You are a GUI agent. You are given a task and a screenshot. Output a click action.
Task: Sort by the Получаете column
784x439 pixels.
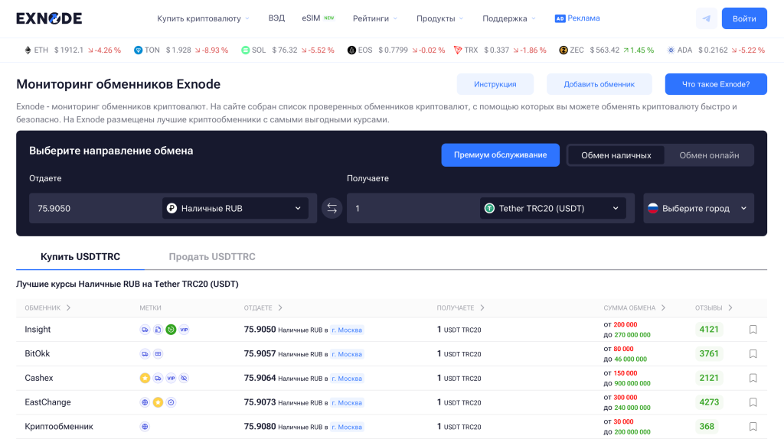click(460, 307)
